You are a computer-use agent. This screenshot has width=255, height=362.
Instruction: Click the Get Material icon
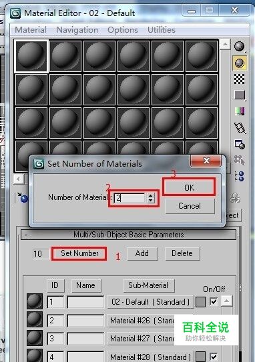click(22, 197)
